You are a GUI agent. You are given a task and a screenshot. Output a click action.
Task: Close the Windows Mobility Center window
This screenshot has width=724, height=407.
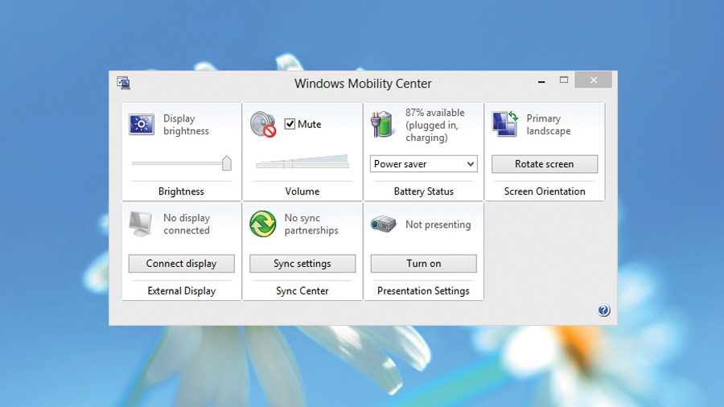[594, 80]
